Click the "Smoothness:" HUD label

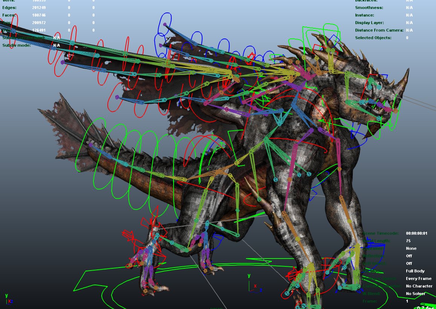pyautogui.click(x=369, y=8)
